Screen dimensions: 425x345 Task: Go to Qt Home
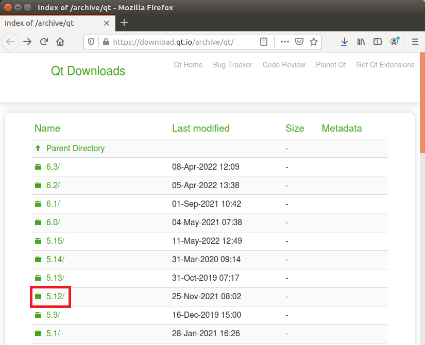[x=188, y=65]
